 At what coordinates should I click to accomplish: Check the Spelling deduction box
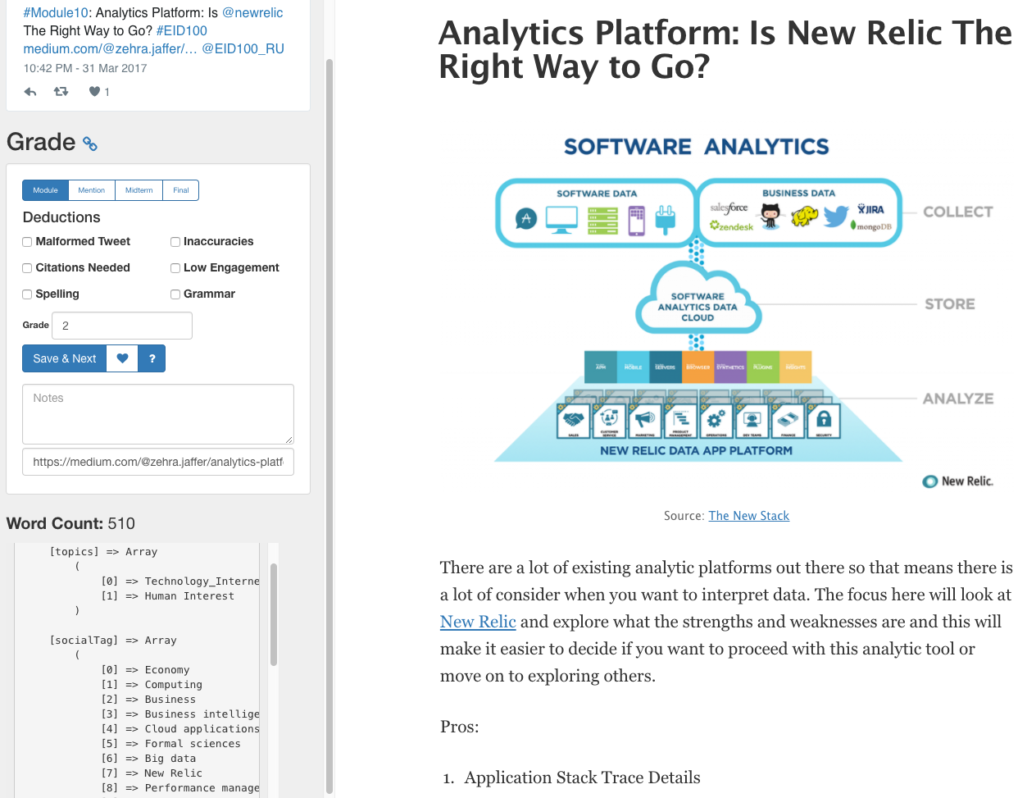pos(27,294)
